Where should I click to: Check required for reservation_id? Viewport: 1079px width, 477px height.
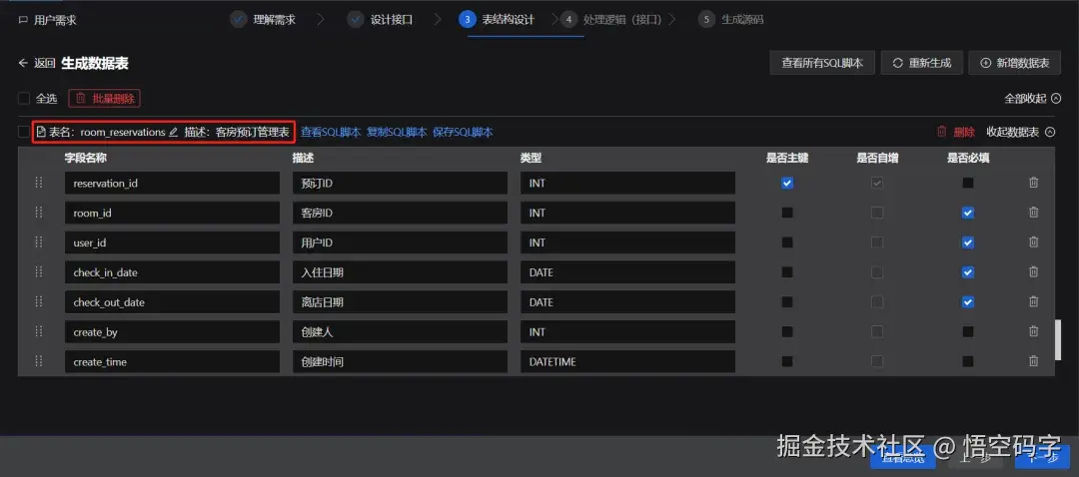tap(967, 183)
